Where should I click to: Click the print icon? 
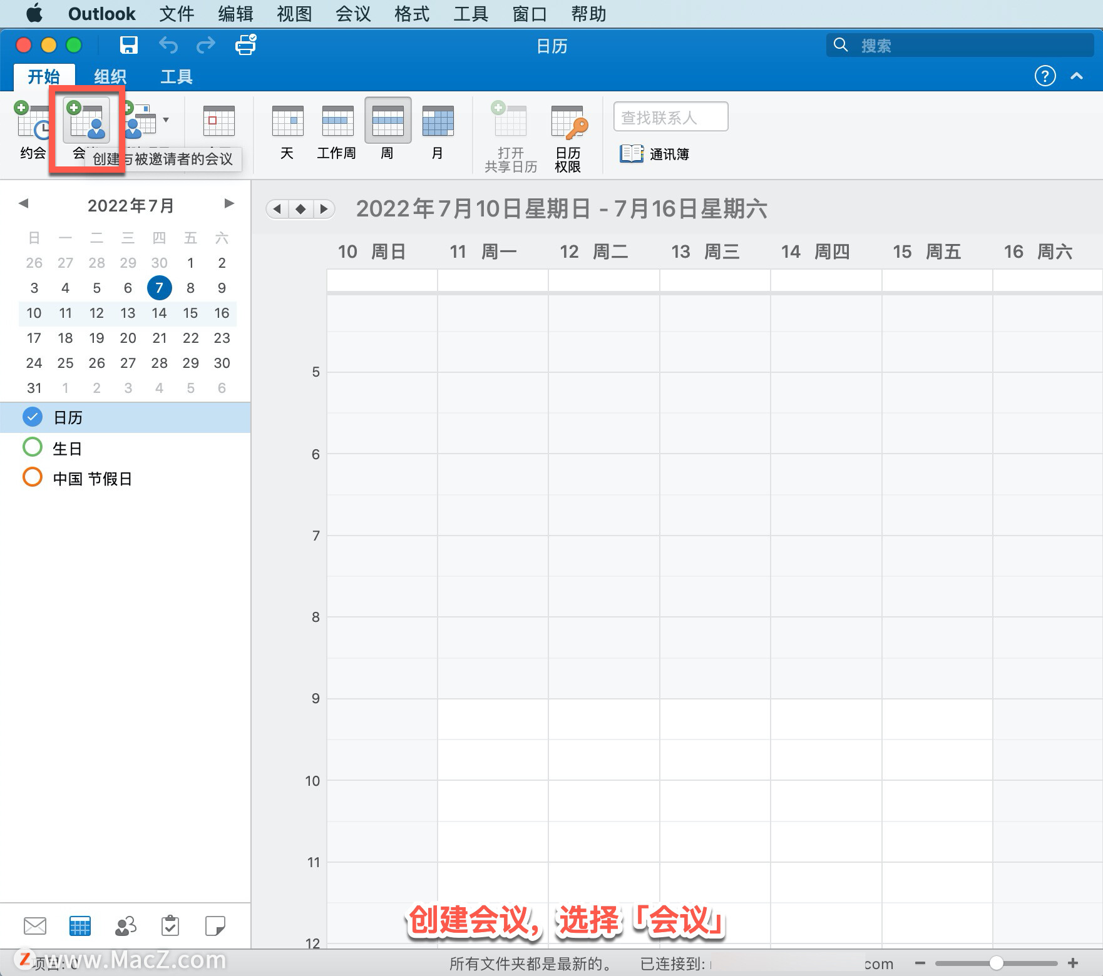coord(245,44)
